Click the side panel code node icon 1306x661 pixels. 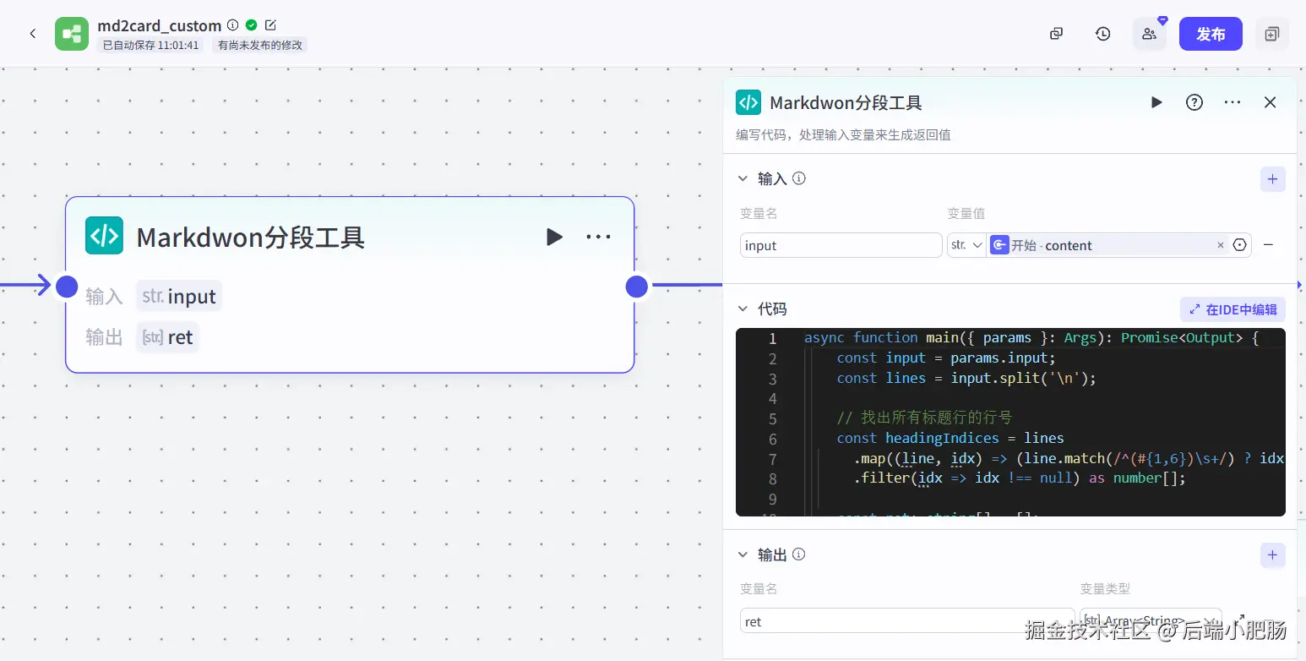(x=748, y=102)
